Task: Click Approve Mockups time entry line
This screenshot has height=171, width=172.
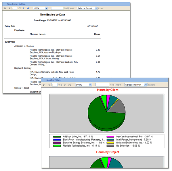Action: point(51,51)
